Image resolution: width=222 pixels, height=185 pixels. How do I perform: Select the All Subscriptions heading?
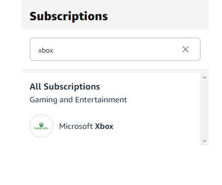(x=64, y=87)
